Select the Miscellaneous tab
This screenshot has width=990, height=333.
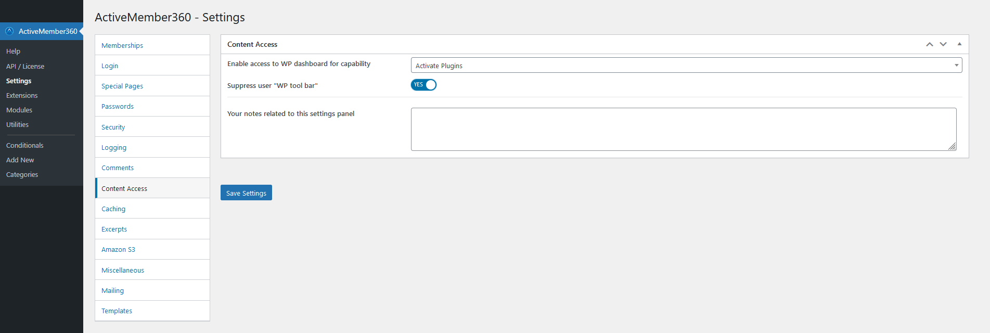pyautogui.click(x=152, y=270)
